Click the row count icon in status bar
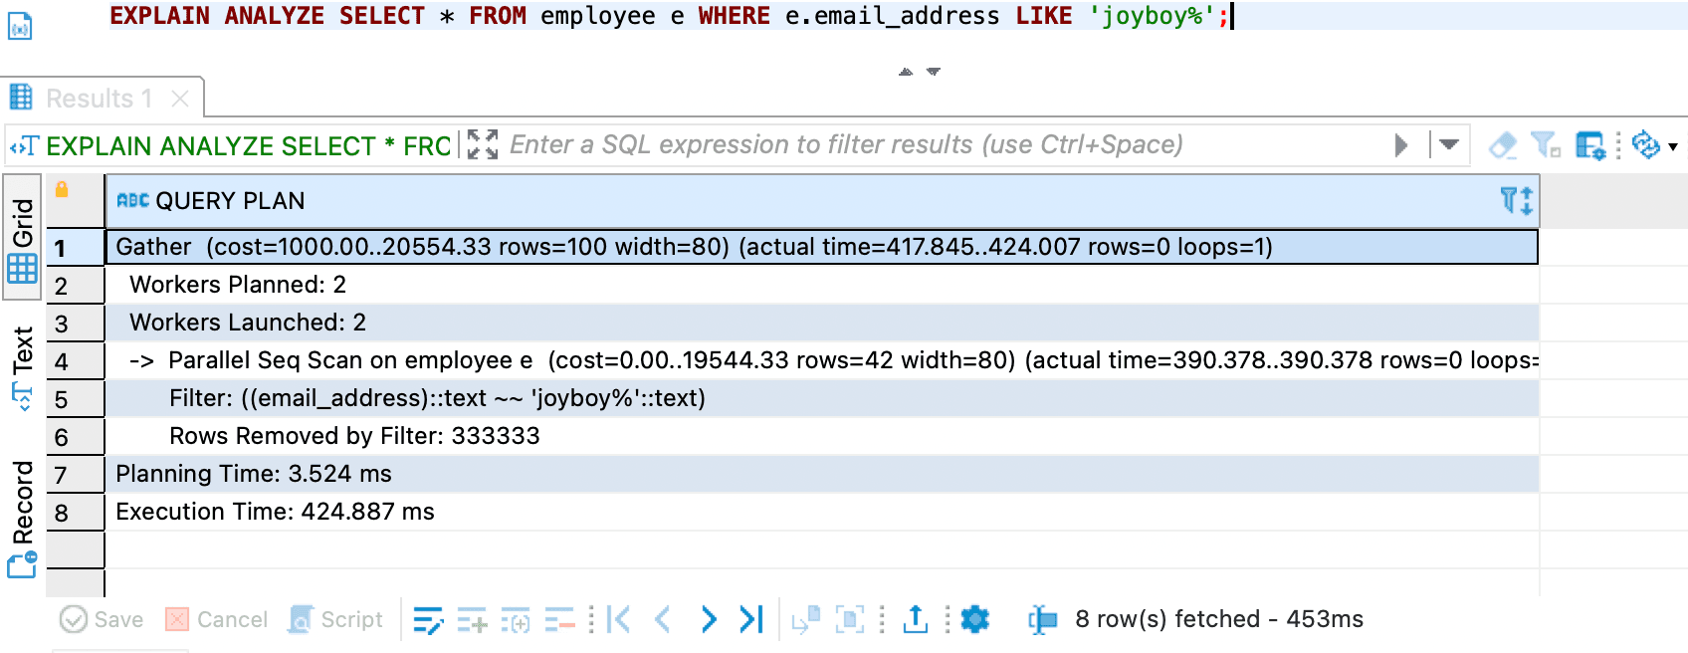The image size is (1688, 653). click(1042, 620)
